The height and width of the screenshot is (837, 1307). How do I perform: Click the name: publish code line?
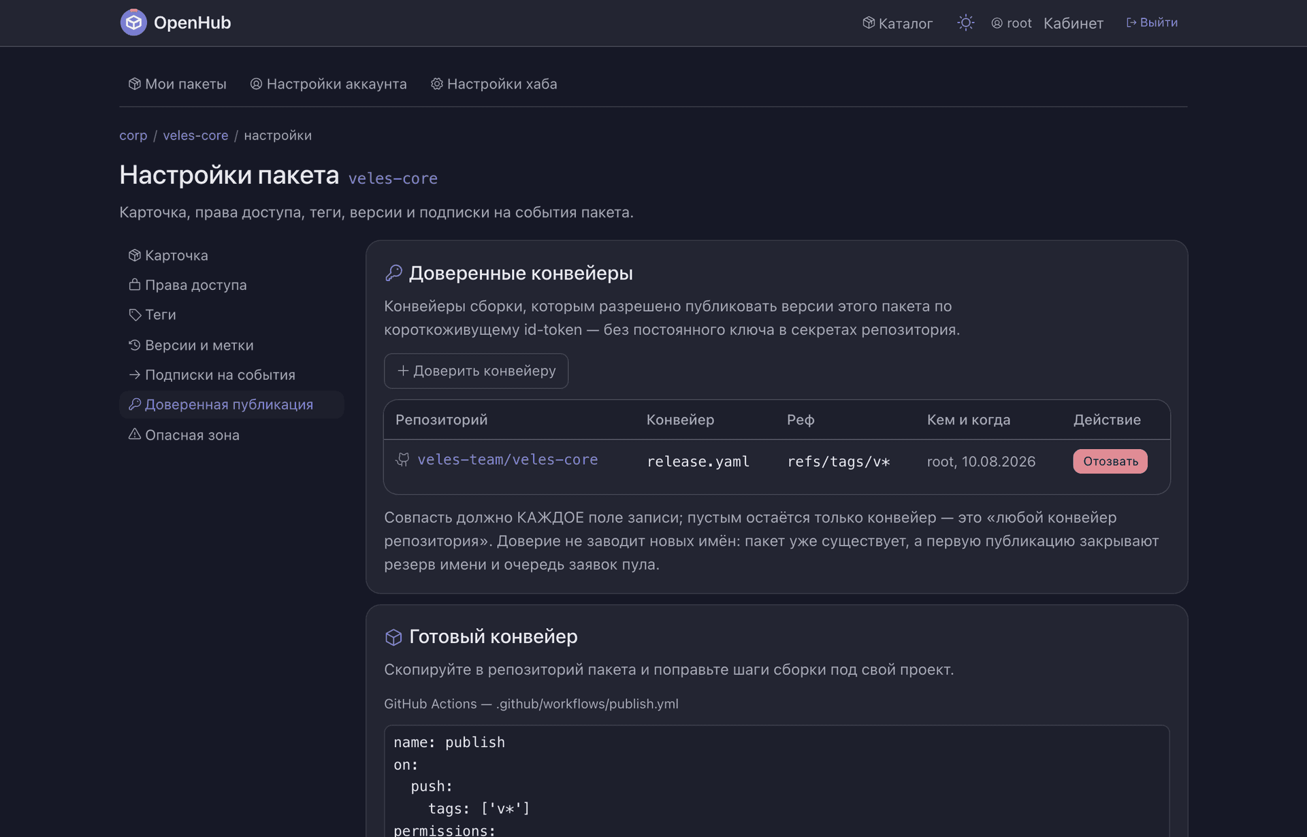point(449,742)
